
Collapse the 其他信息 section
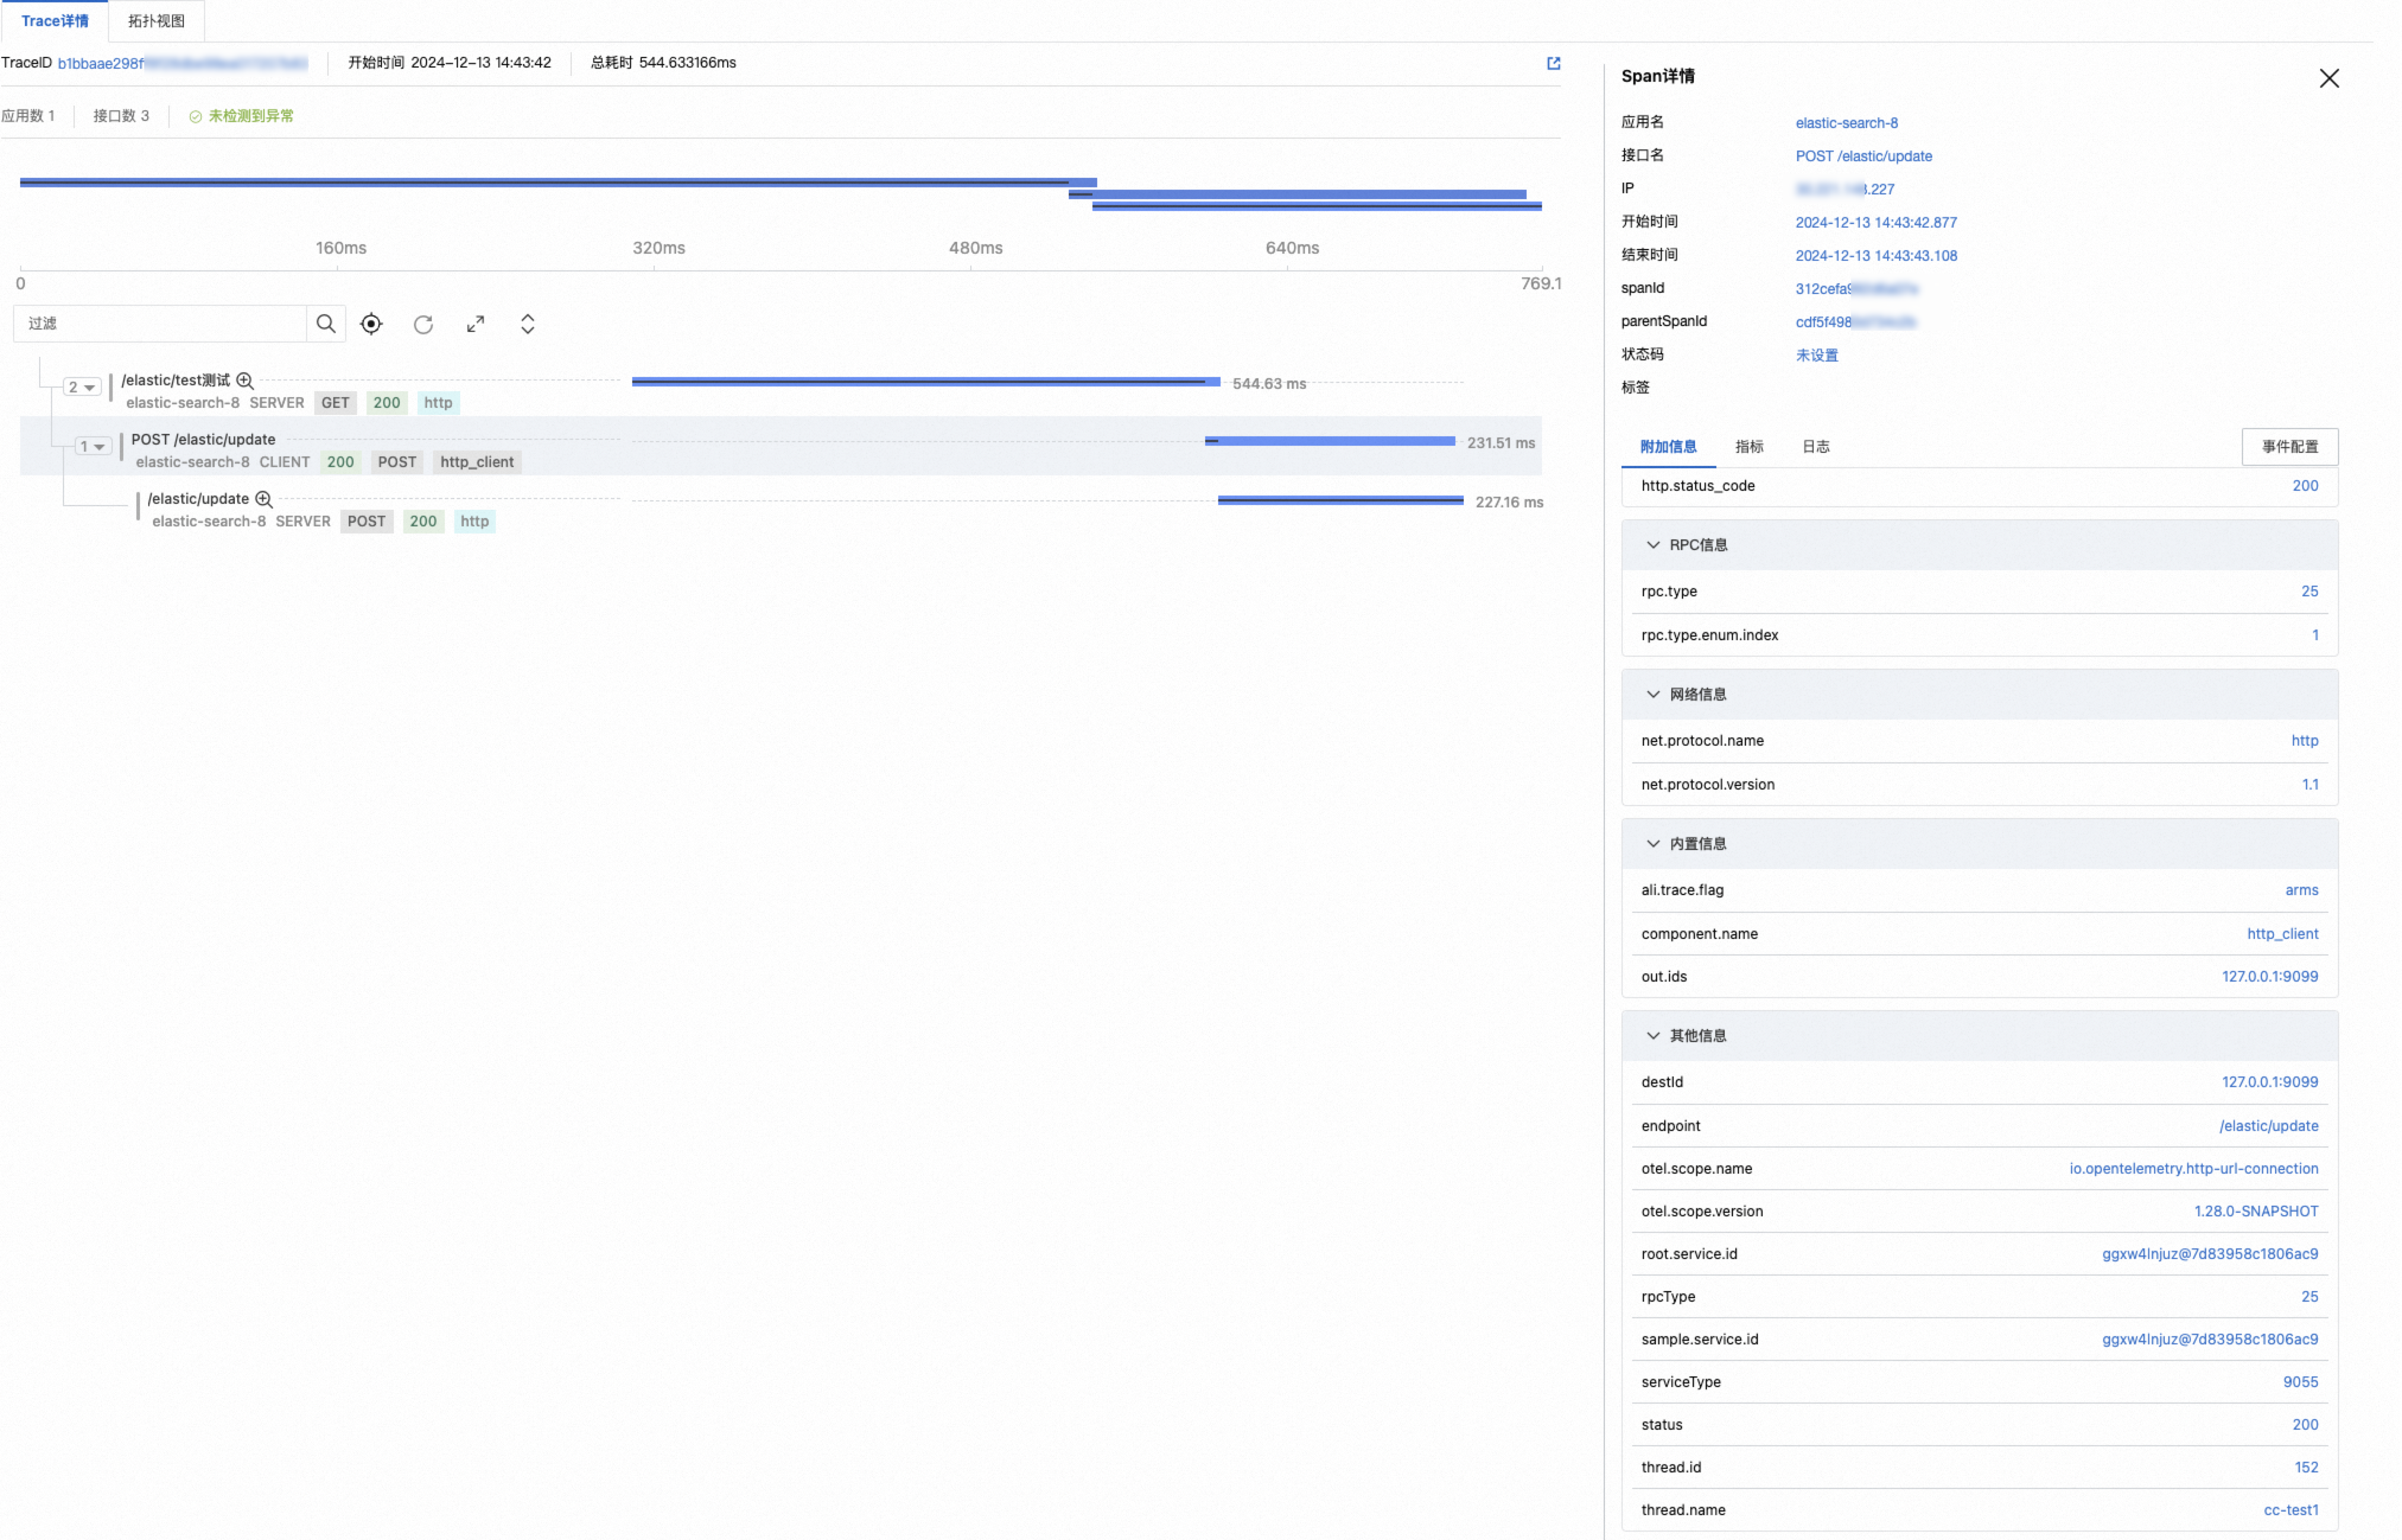tap(1653, 1035)
